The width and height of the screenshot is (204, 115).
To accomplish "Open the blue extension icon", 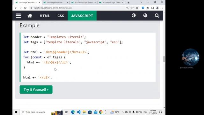I will click(143, 8).
